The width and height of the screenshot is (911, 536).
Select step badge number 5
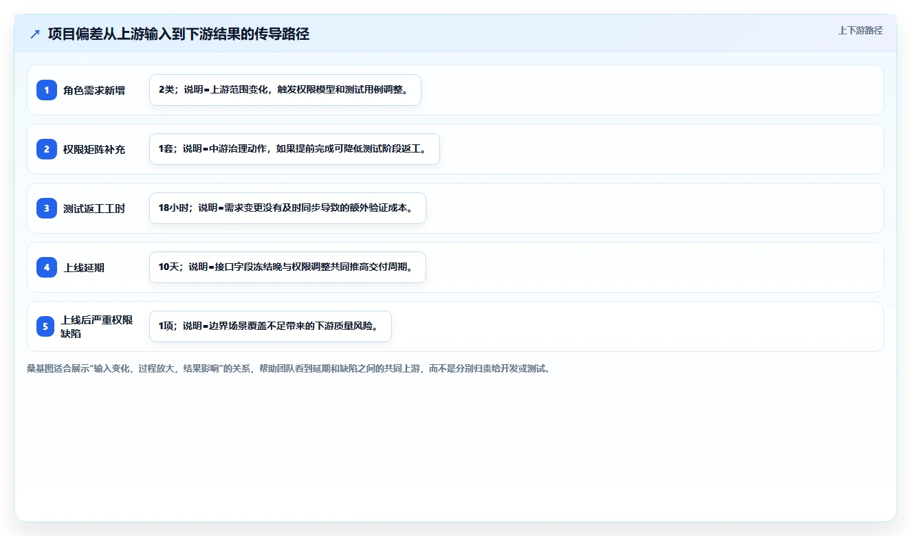tap(45, 326)
